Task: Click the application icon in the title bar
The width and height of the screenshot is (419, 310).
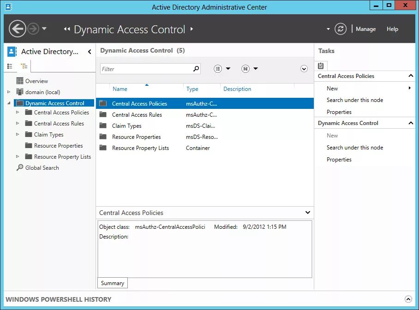Action: [x=9, y=7]
